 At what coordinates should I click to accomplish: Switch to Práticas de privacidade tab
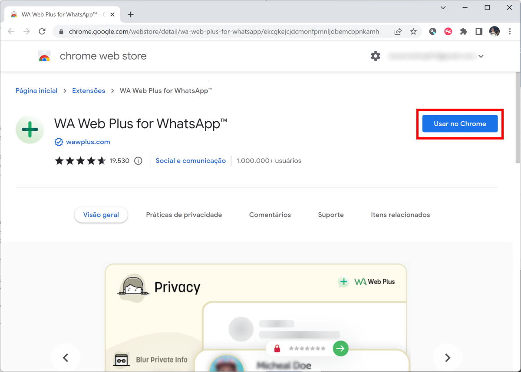184,215
